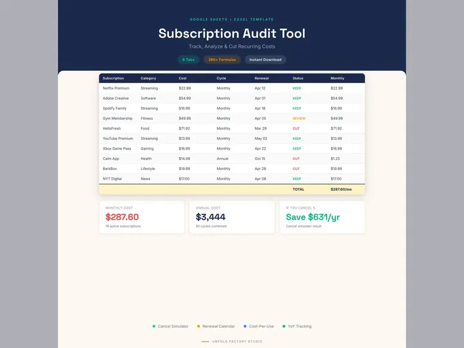This screenshot has width=464, height=348.
Task: Click the $287.60/mo total value
Action: point(341,189)
